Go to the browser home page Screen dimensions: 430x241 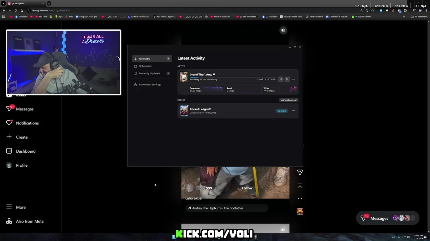click(x=22, y=10)
